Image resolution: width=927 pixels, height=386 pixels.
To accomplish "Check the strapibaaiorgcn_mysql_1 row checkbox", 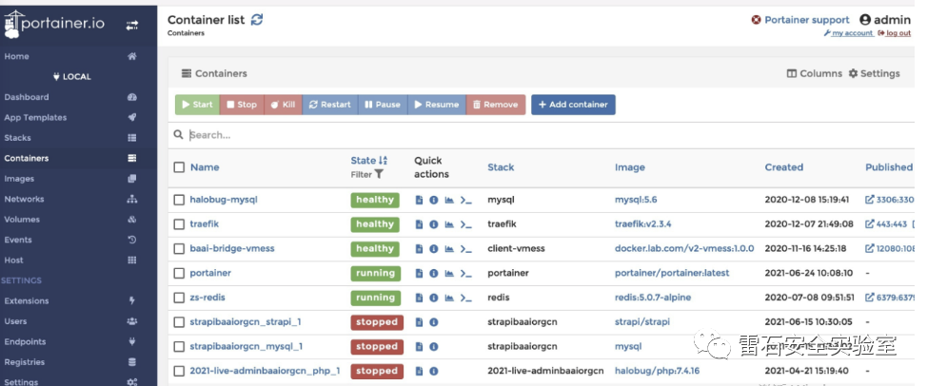I will [179, 347].
